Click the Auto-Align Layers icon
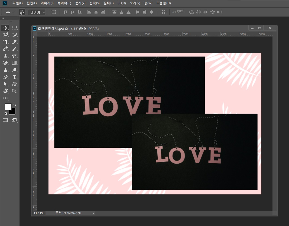This screenshot has width=289, height=226. click(x=164, y=12)
